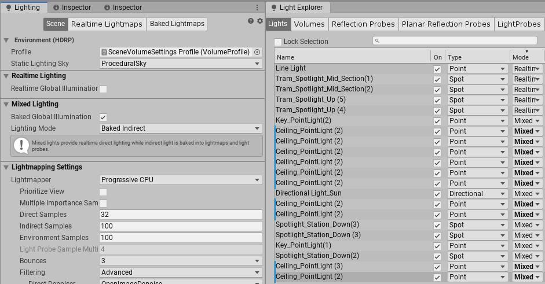Click the Direct Samples input field

tap(181, 215)
